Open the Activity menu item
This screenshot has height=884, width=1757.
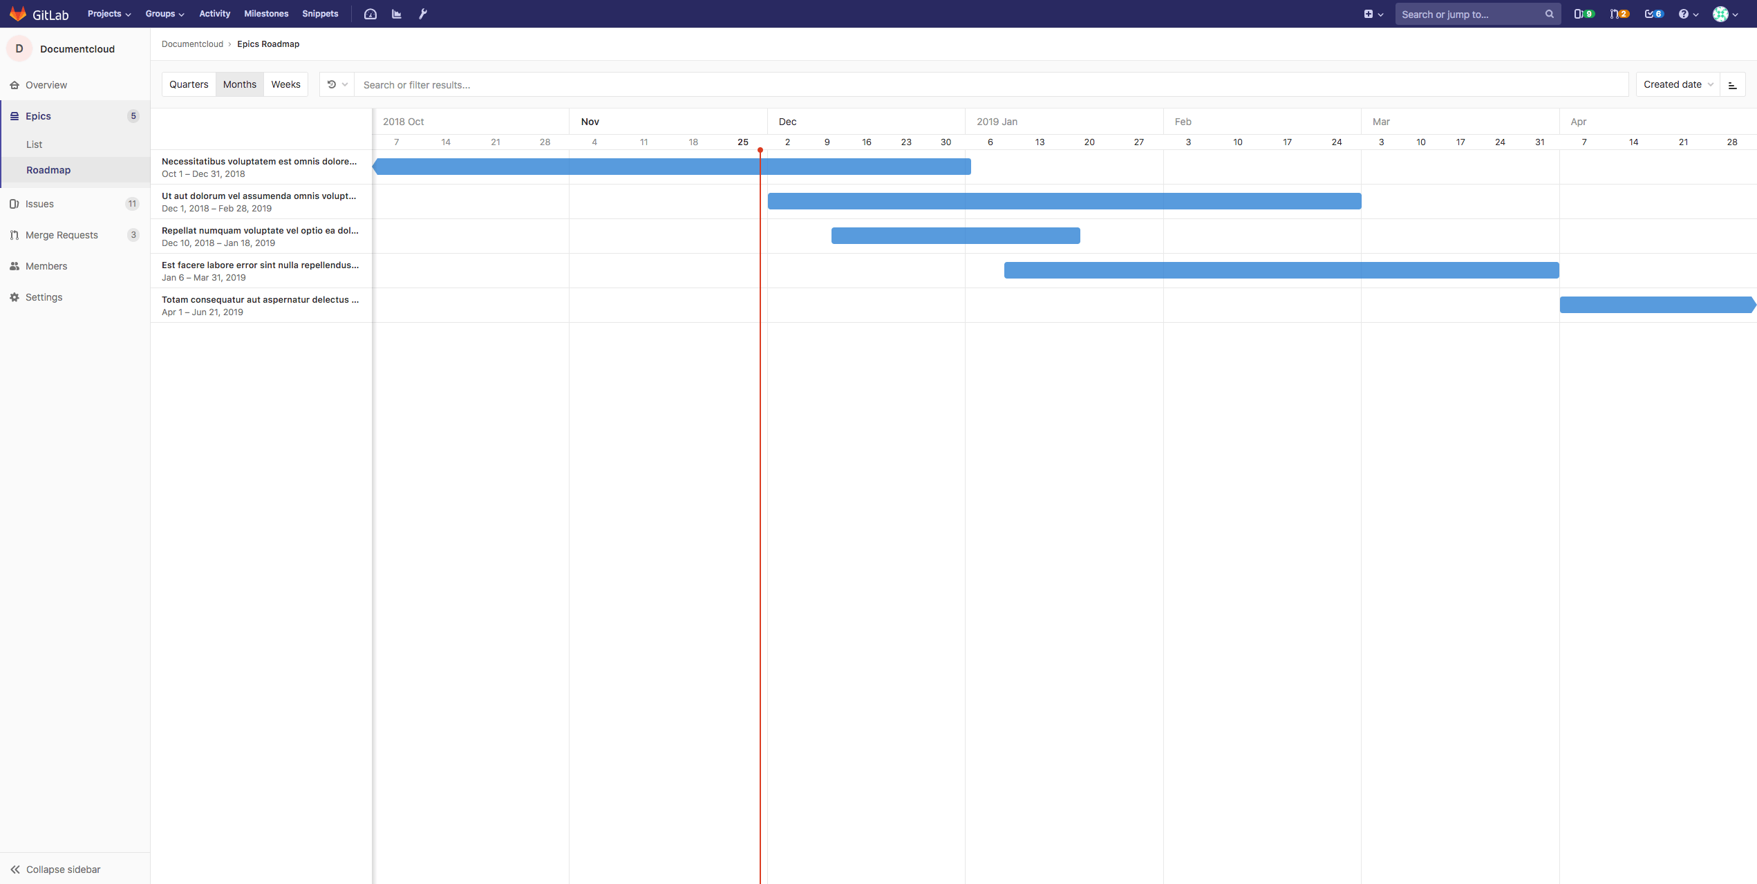pos(214,13)
